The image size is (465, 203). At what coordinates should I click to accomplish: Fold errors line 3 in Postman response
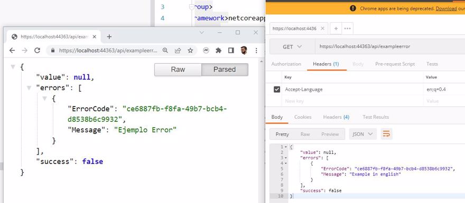click(285, 158)
